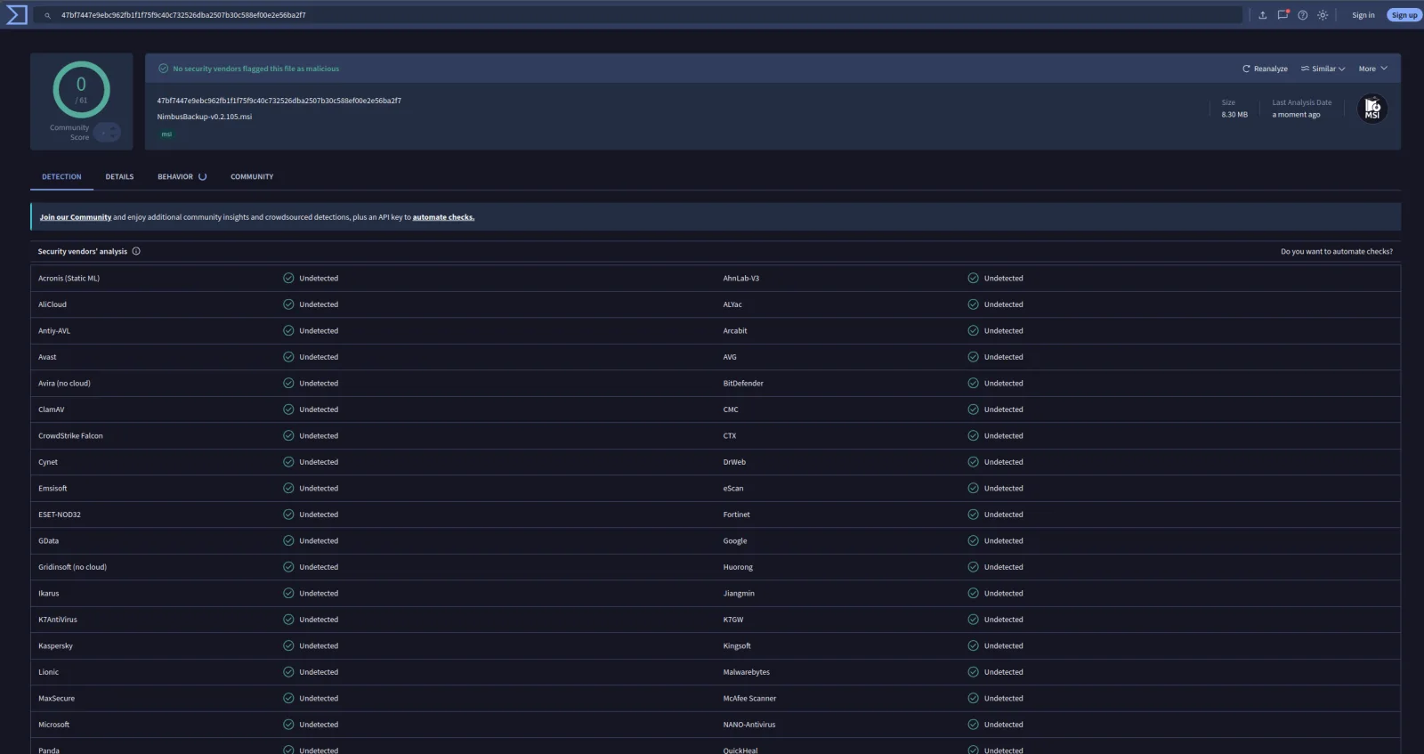Click the Cynet vendor name
The height and width of the screenshot is (754, 1424).
(x=48, y=462)
